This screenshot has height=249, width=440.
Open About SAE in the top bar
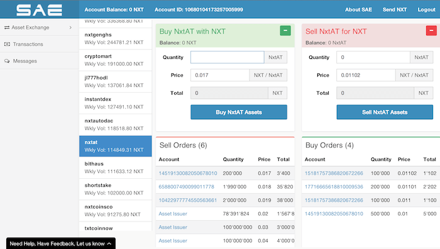358,9
